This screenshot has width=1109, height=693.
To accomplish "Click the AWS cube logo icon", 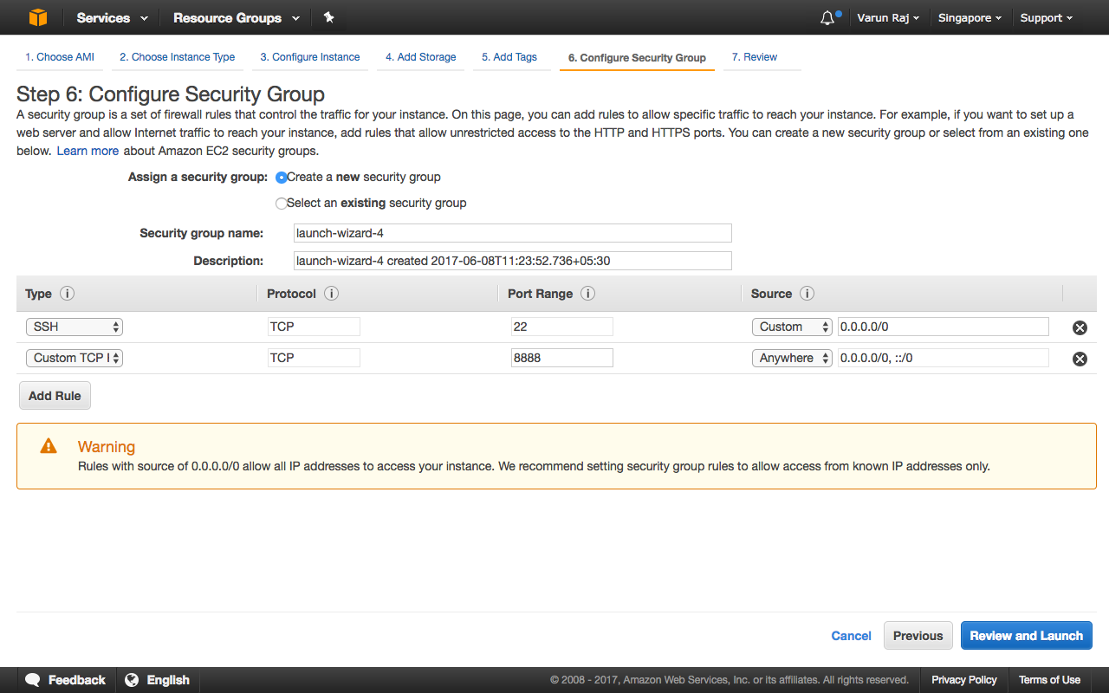I will point(38,17).
